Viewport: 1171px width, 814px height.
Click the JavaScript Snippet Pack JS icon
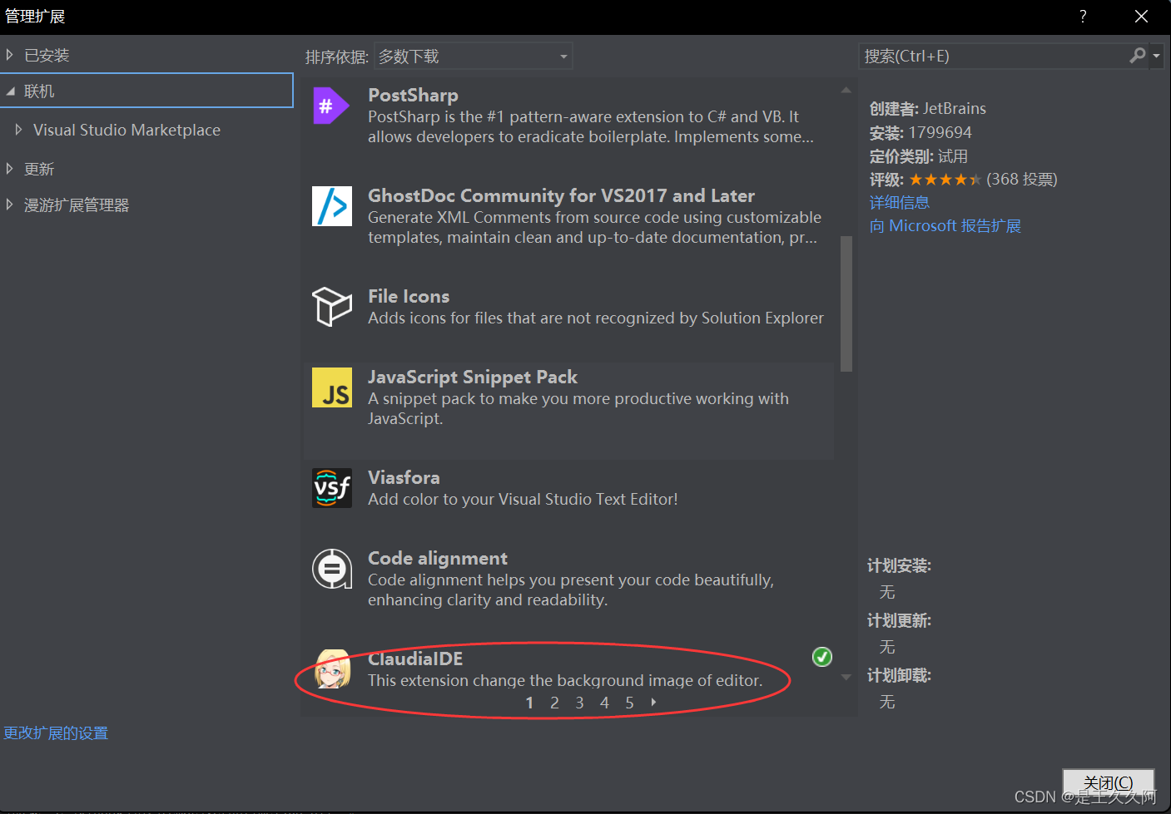coord(332,387)
